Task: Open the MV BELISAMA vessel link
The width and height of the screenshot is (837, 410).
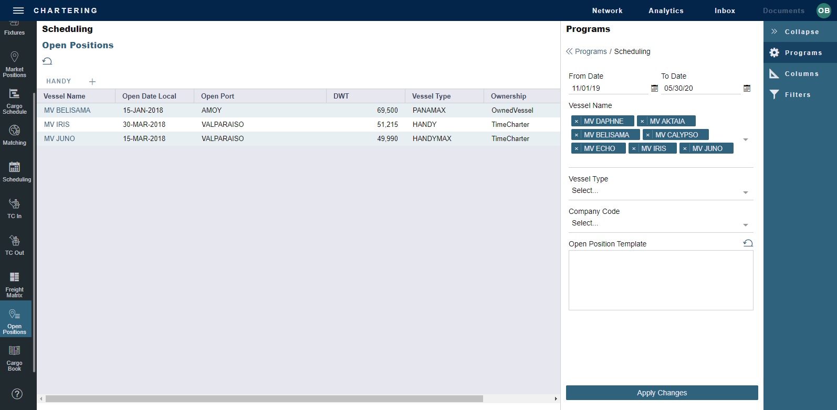Action: tap(67, 110)
